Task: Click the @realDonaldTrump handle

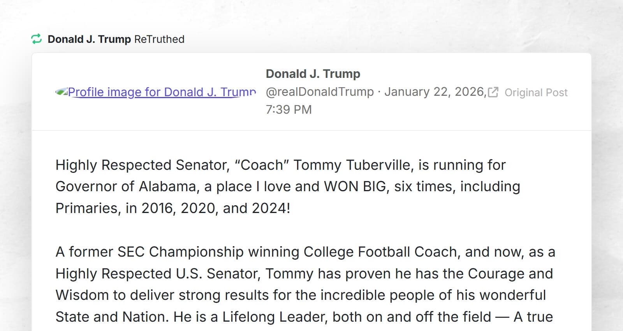Action: (320, 92)
